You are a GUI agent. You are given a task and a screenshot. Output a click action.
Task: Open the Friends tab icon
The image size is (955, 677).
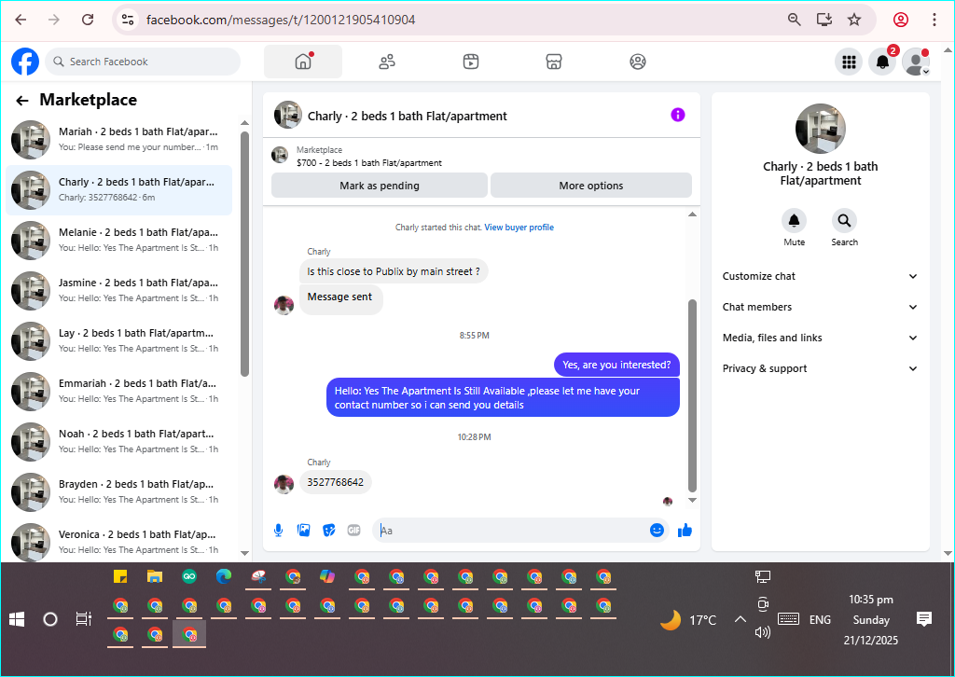coord(387,62)
